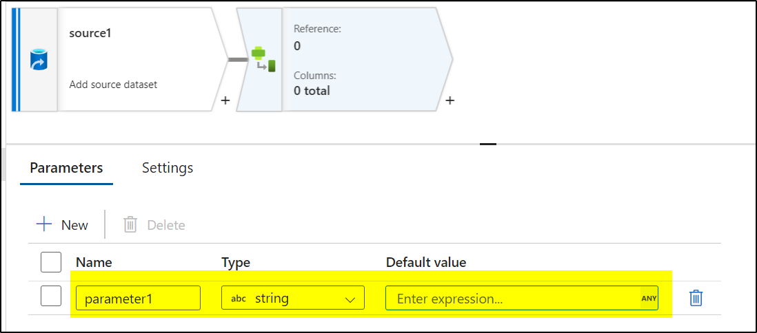Select the source1 node title
The width and height of the screenshot is (757, 333).
click(x=90, y=34)
